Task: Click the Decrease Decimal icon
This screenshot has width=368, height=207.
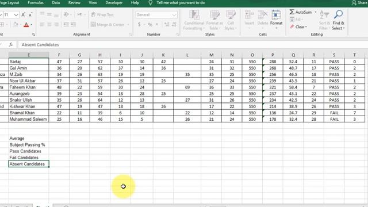Action: coord(174,24)
